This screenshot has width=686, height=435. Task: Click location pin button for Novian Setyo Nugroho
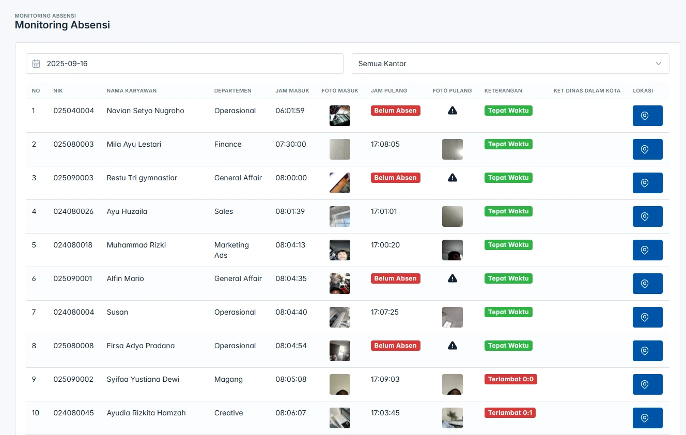click(x=647, y=116)
